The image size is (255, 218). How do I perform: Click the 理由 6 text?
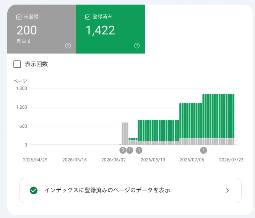coord(23,41)
